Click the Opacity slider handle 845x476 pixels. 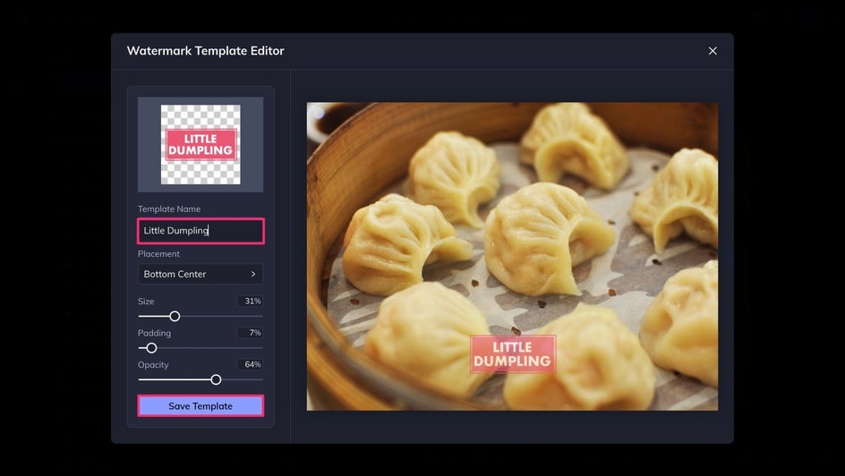coord(216,379)
